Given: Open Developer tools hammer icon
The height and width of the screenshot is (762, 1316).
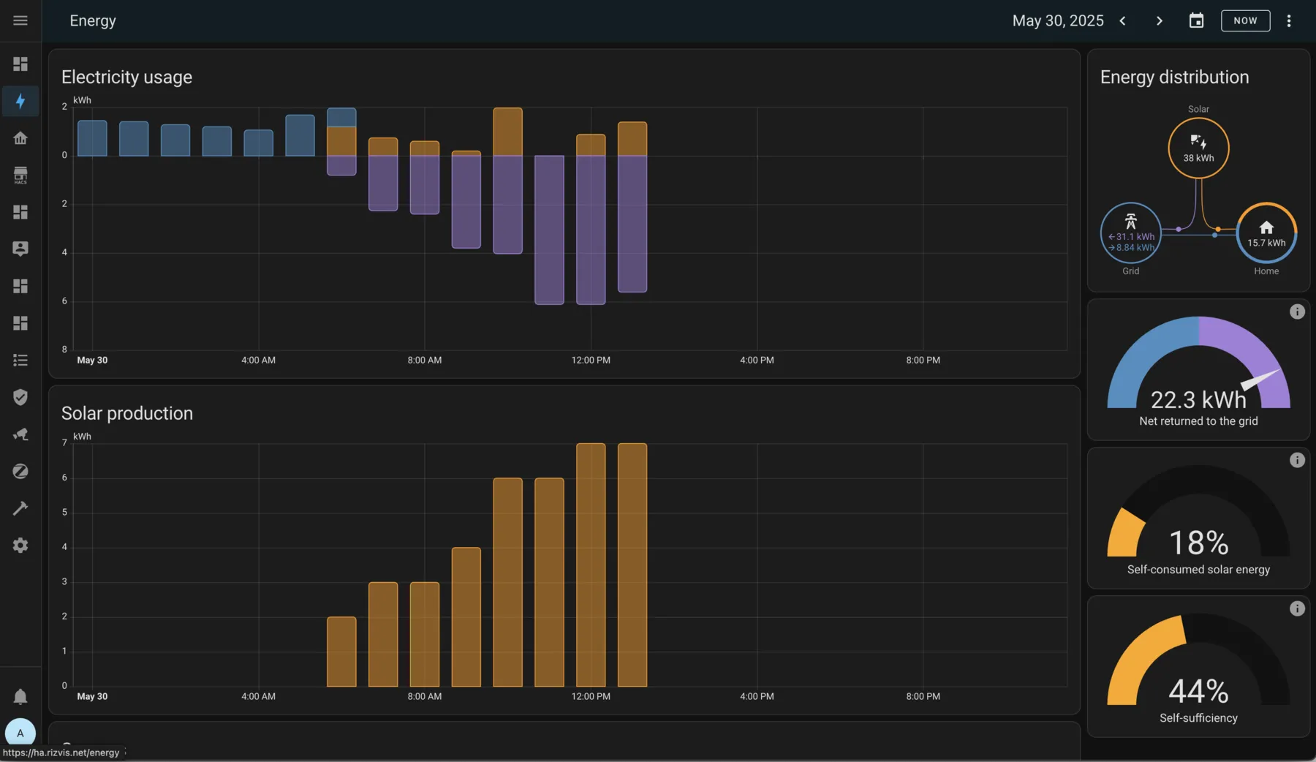Looking at the screenshot, I should pos(20,508).
